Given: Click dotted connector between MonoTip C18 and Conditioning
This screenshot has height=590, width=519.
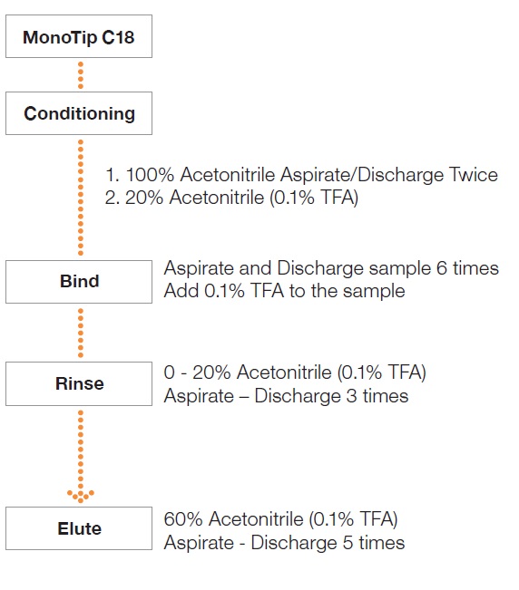Looking at the screenshot, I should (x=81, y=75).
